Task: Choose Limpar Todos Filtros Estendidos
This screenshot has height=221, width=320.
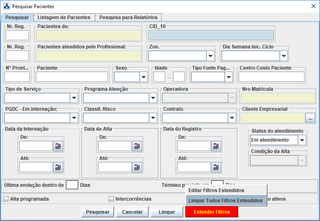Action: click(226, 201)
